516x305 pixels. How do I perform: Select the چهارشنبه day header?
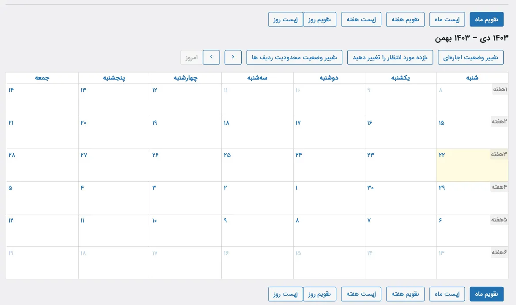click(x=186, y=78)
